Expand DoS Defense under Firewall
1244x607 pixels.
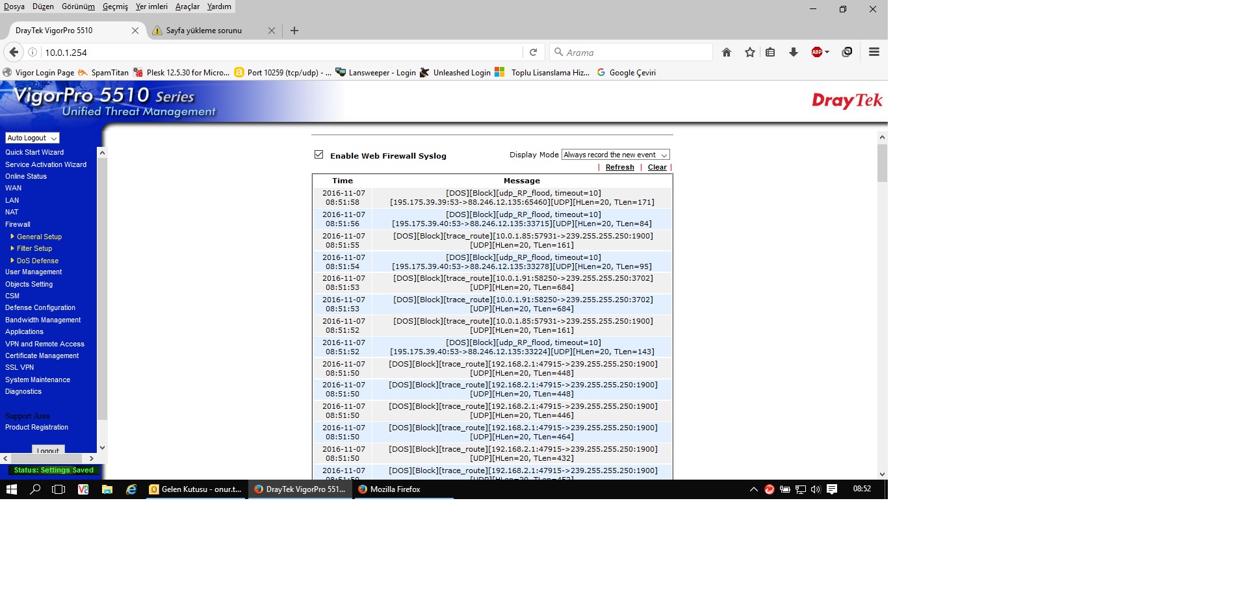[x=37, y=261]
